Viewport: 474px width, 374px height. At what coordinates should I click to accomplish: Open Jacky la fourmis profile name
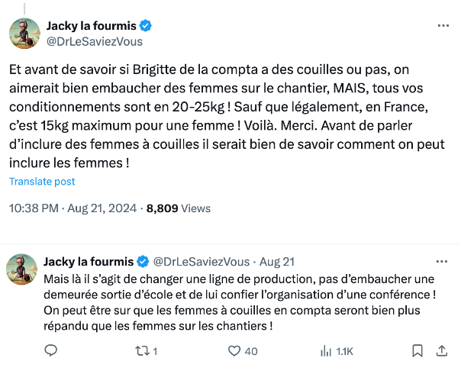pos(93,27)
